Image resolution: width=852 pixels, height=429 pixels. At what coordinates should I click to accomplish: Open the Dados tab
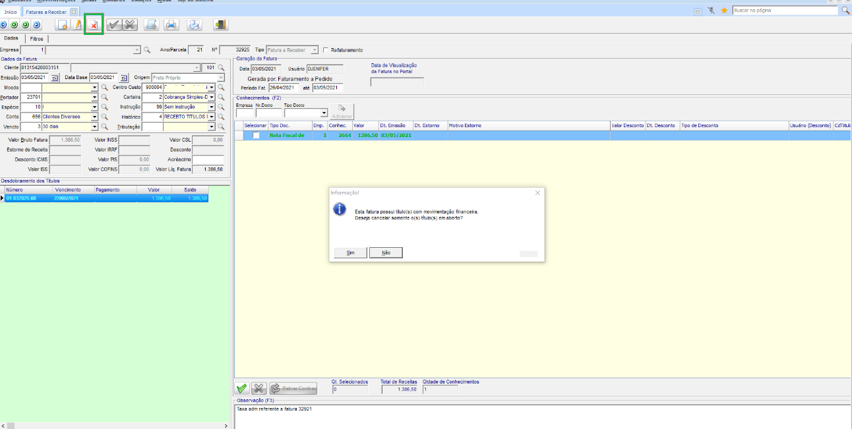11,38
